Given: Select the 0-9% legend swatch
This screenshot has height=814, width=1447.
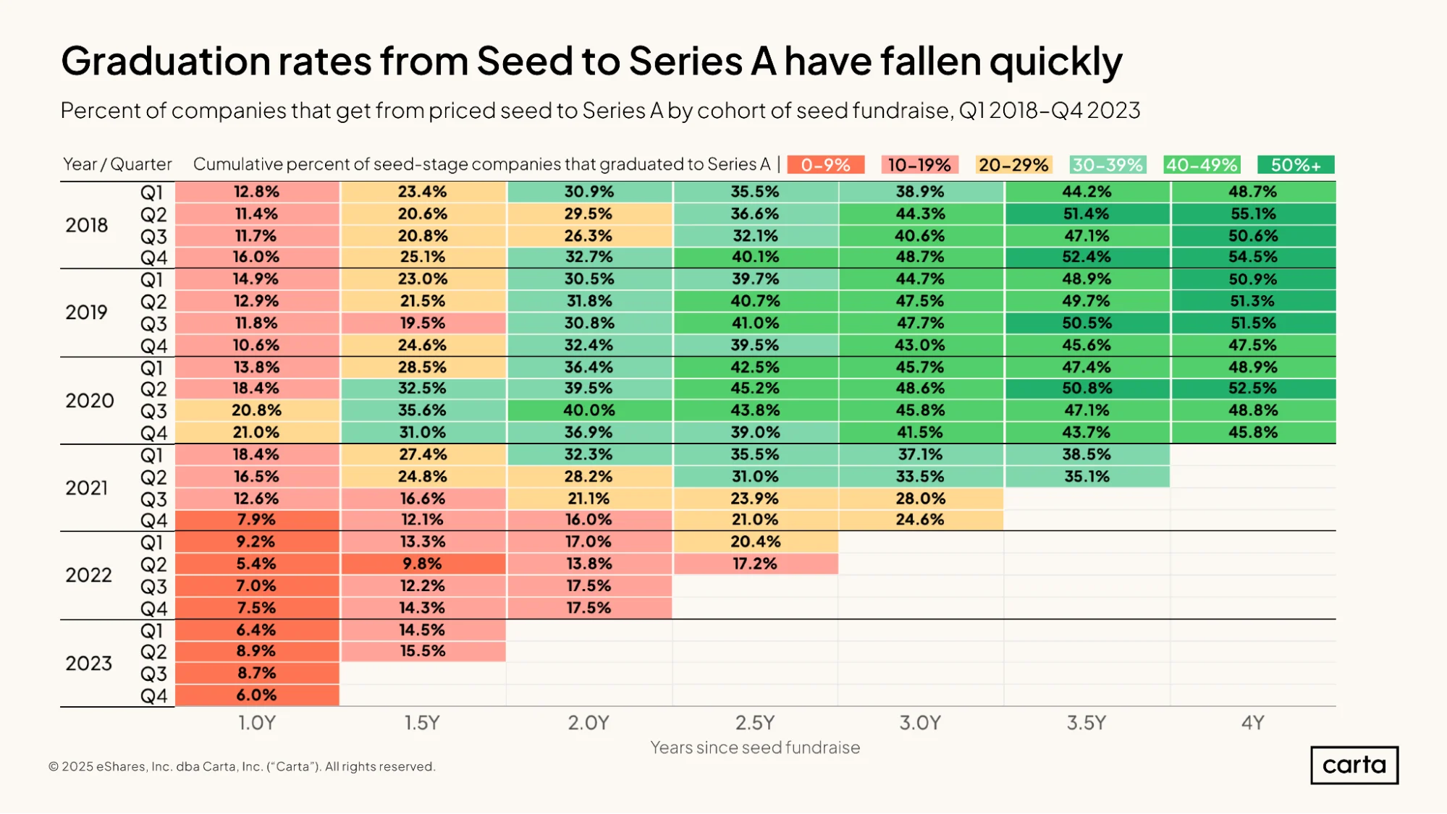Looking at the screenshot, I should tap(826, 165).
